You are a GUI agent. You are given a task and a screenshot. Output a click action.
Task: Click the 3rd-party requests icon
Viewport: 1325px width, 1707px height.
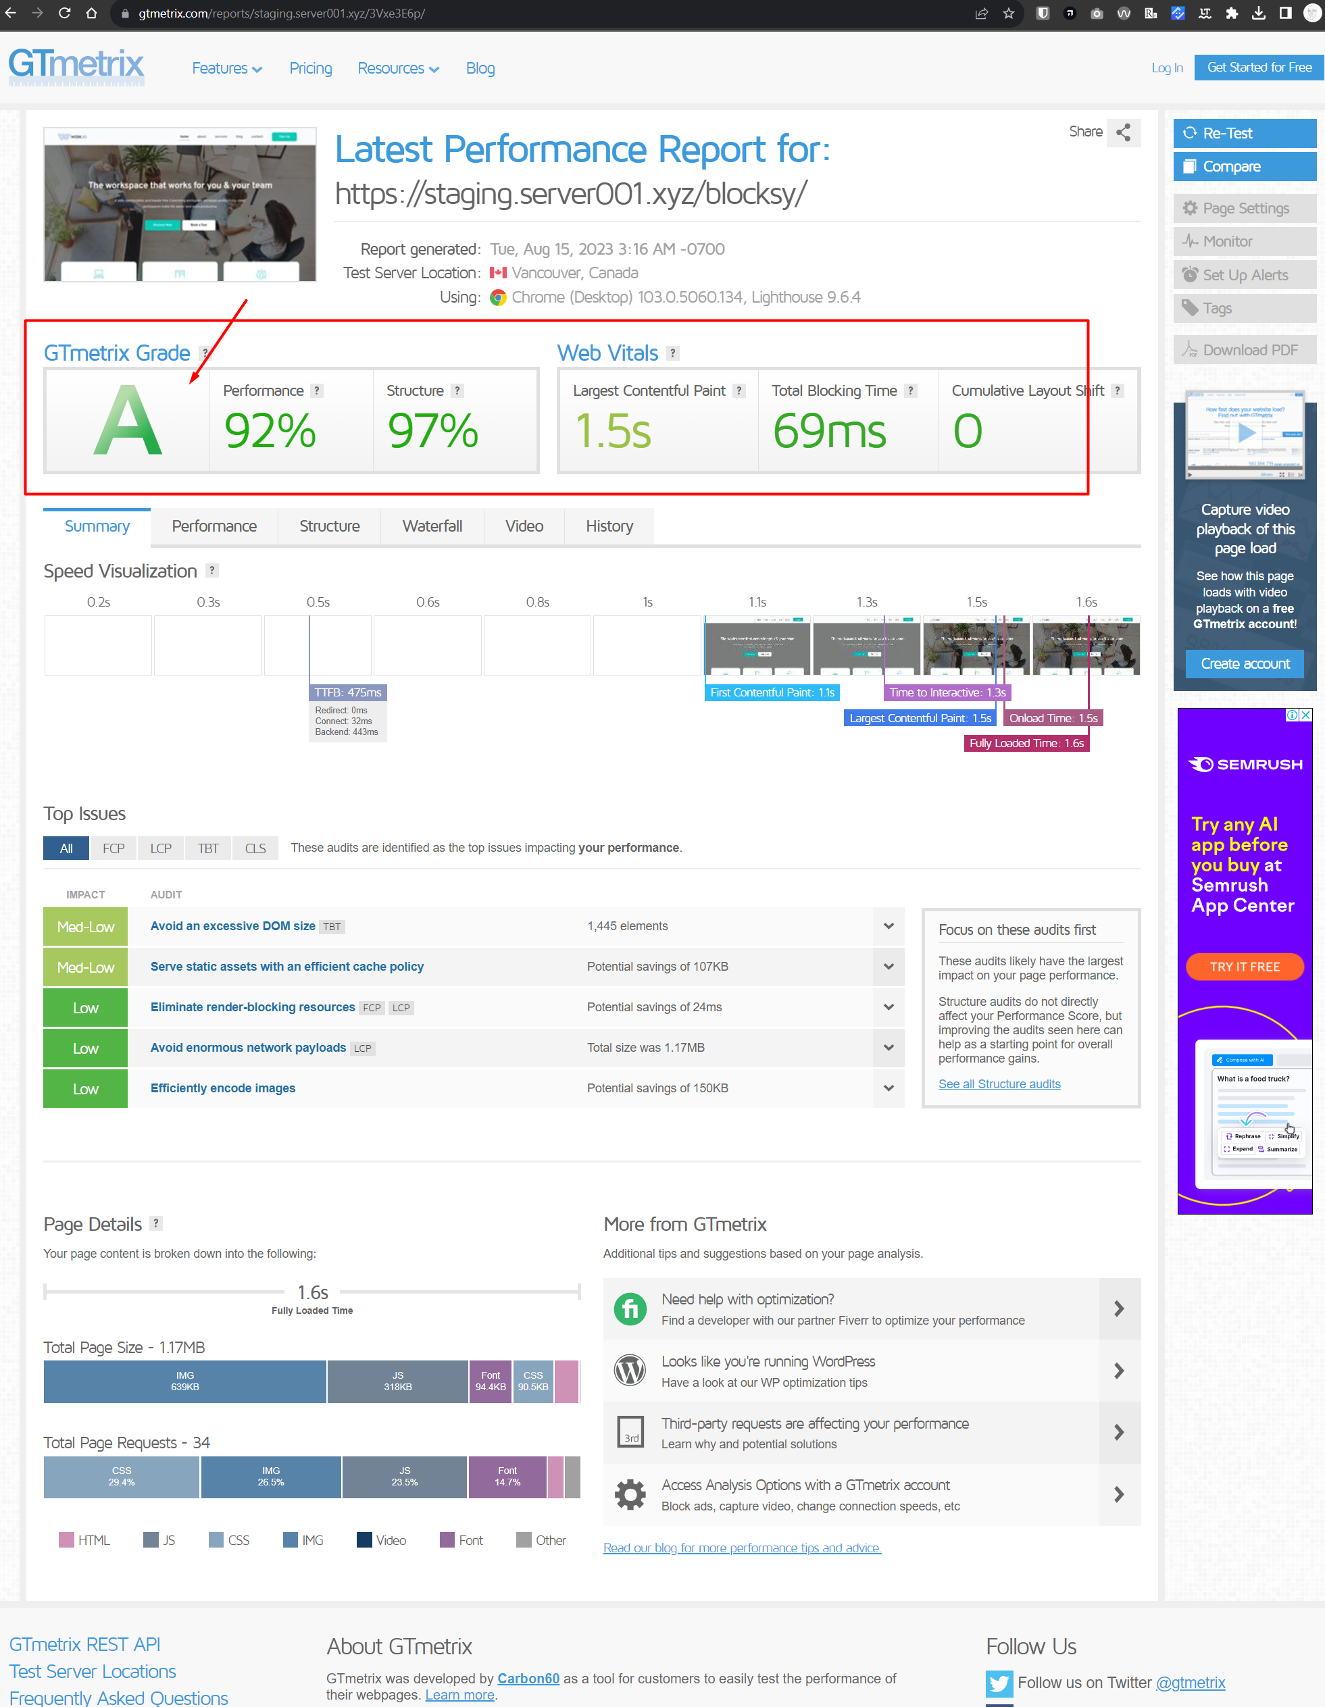pyautogui.click(x=630, y=1432)
